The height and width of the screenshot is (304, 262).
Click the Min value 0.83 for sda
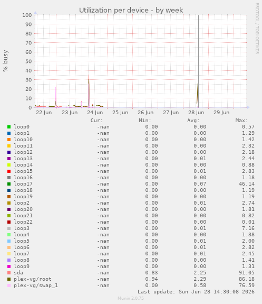151,273
